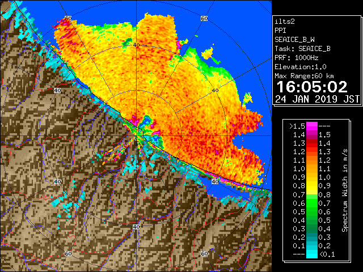Click the "40" range label due north of center
This screenshot has height=272, width=363.
pyautogui.click(x=136, y=45)
